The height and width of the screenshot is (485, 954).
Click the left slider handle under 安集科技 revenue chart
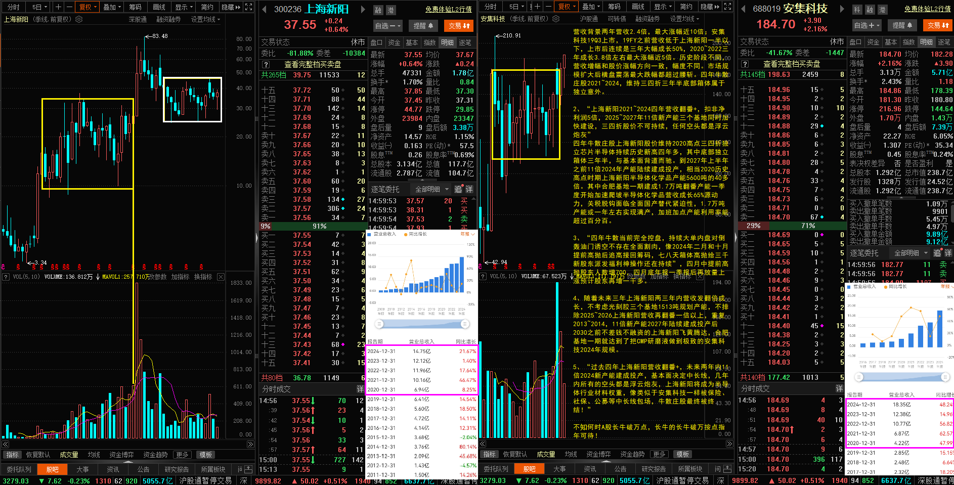(x=858, y=377)
